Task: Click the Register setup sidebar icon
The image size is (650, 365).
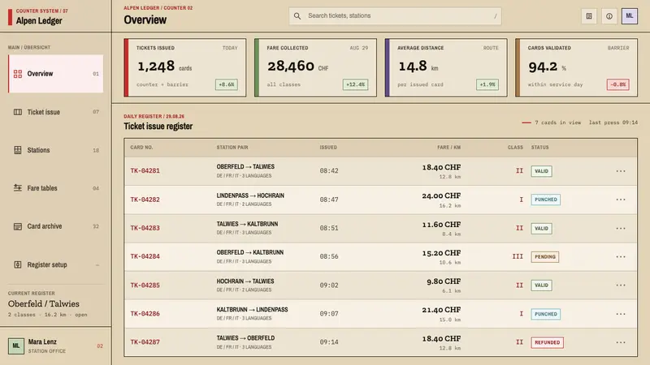Action: 17,264
